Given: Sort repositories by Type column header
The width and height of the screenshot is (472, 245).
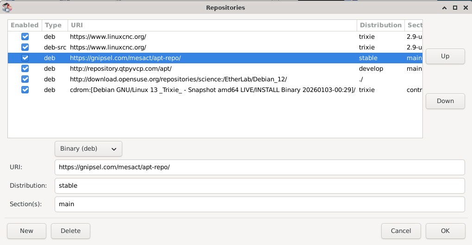Looking at the screenshot, I should 53,25.
